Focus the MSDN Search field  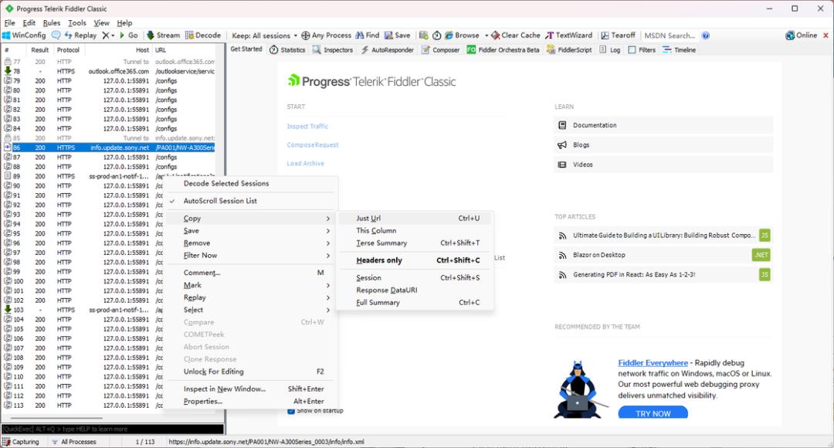(670, 36)
